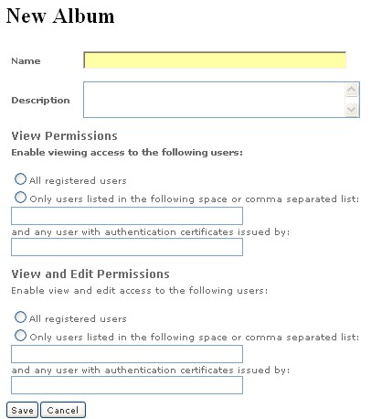This screenshot has height=419, width=371.
Task: Click the Description box scroll up arrow
Action: point(352,90)
